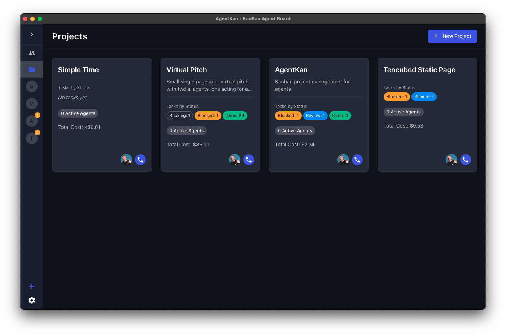Screen dimensions: 506x336
Task: Select the V project avatar in the sidebar
Action: pos(31,103)
